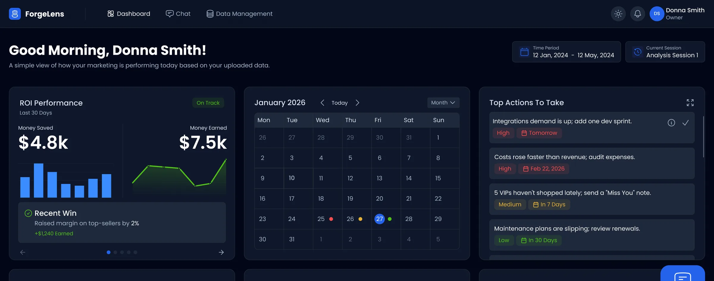Open the Dashboard tab
Image resolution: width=714 pixels, height=281 pixels.
tap(129, 14)
